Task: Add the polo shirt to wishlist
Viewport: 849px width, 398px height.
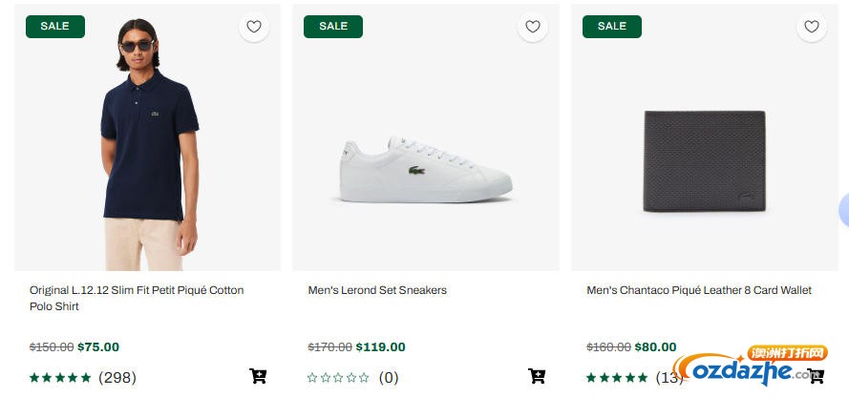Action: point(254,27)
